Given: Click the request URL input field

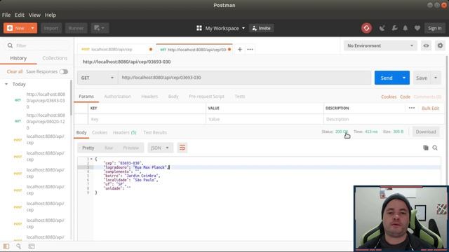Looking at the screenshot, I should pyautogui.click(x=245, y=78).
